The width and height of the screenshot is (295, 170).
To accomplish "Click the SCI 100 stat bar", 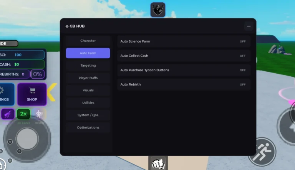I will point(22,55).
